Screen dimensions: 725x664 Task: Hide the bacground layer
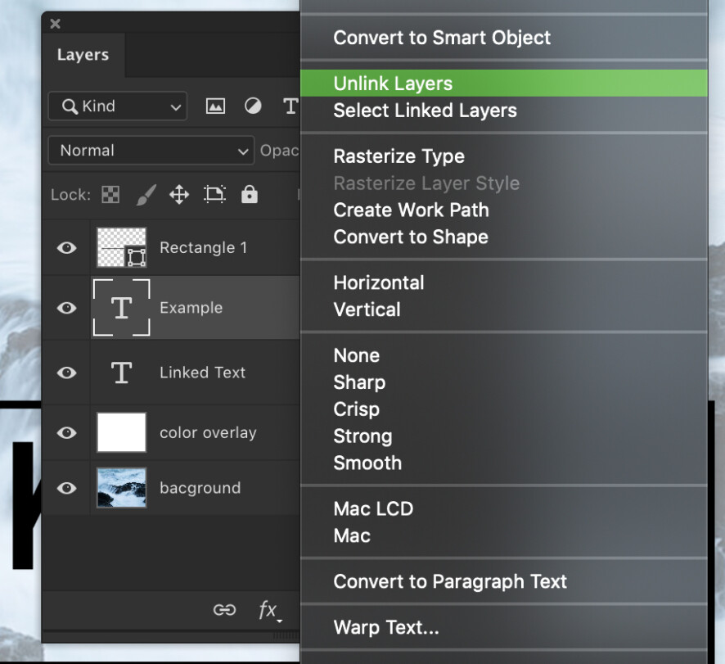pyautogui.click(x=65, y=488)
